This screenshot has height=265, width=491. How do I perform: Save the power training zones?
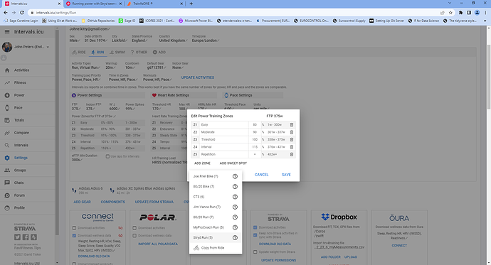286,175
